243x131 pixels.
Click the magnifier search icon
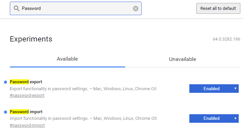[x=16, y=8]
